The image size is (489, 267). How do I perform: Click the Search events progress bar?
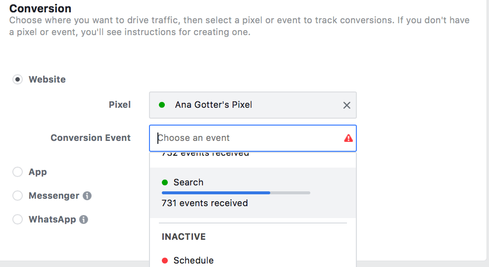236,193
